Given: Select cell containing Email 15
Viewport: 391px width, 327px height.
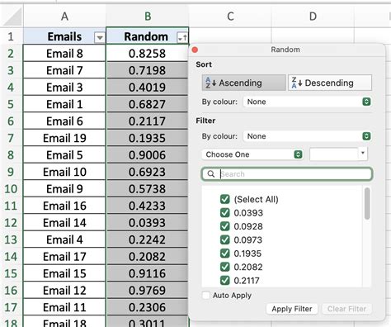Looking at the screenshot, I should 64,273.
